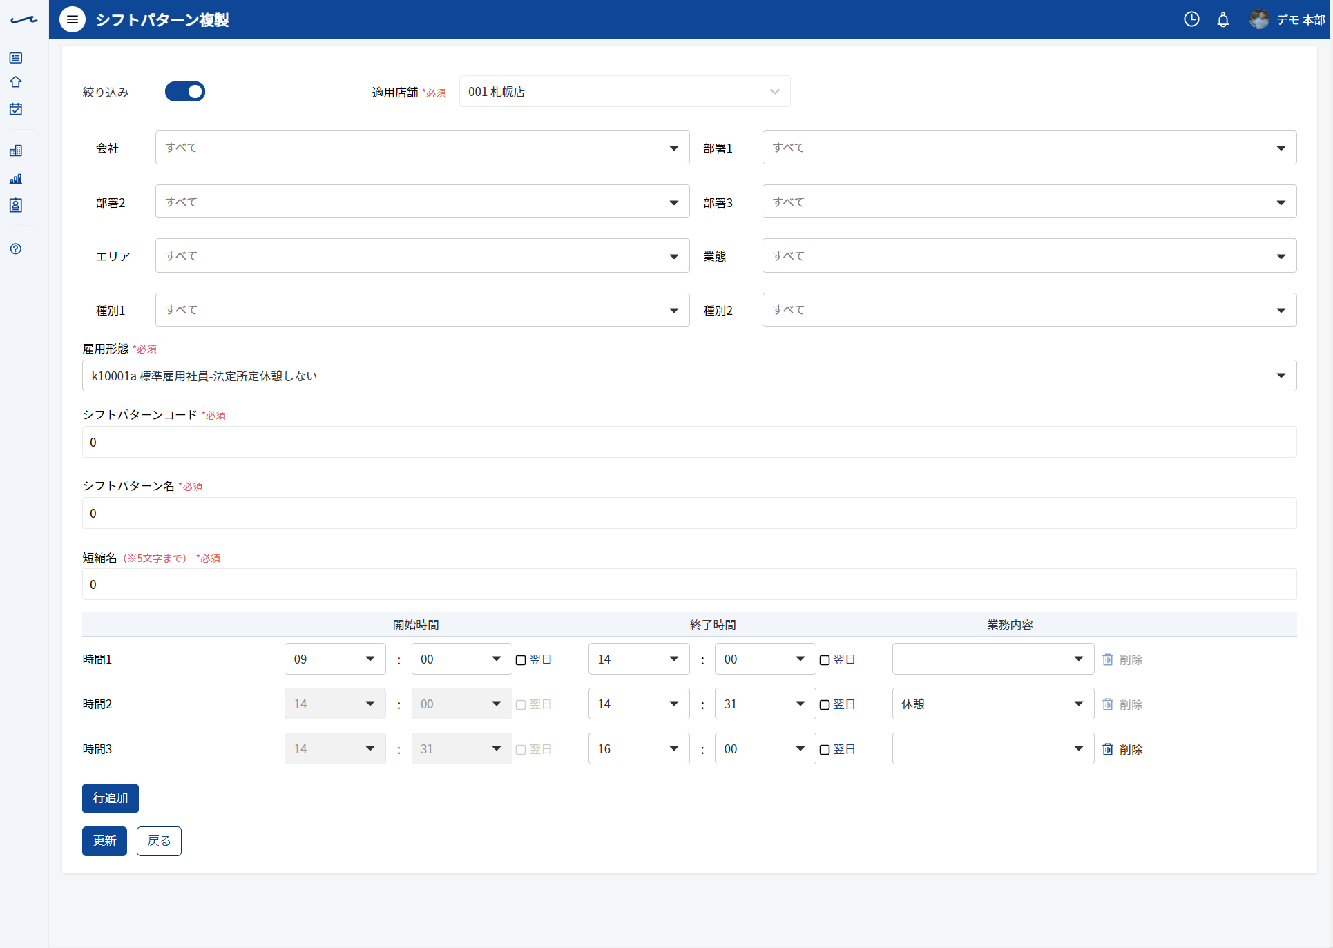Open the 会社 dropdown
Screen dimensions: 1333x948
point(422,148)
